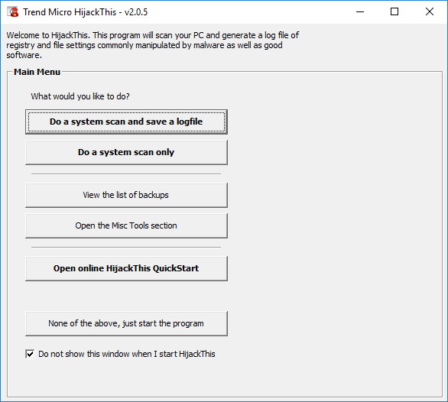Screen dimensions: 448x402
Task: View the list of backups
Action: [x=126, y=195]
